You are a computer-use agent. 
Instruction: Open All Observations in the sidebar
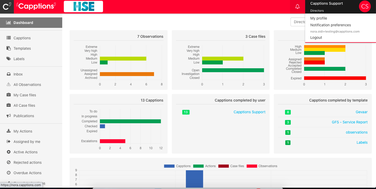tap(27, 85)
